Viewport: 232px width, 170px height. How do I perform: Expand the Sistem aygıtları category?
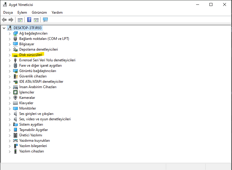tap(9, 124)
